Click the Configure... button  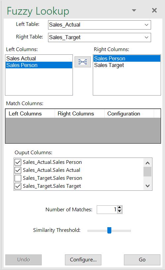coord(83,260)
